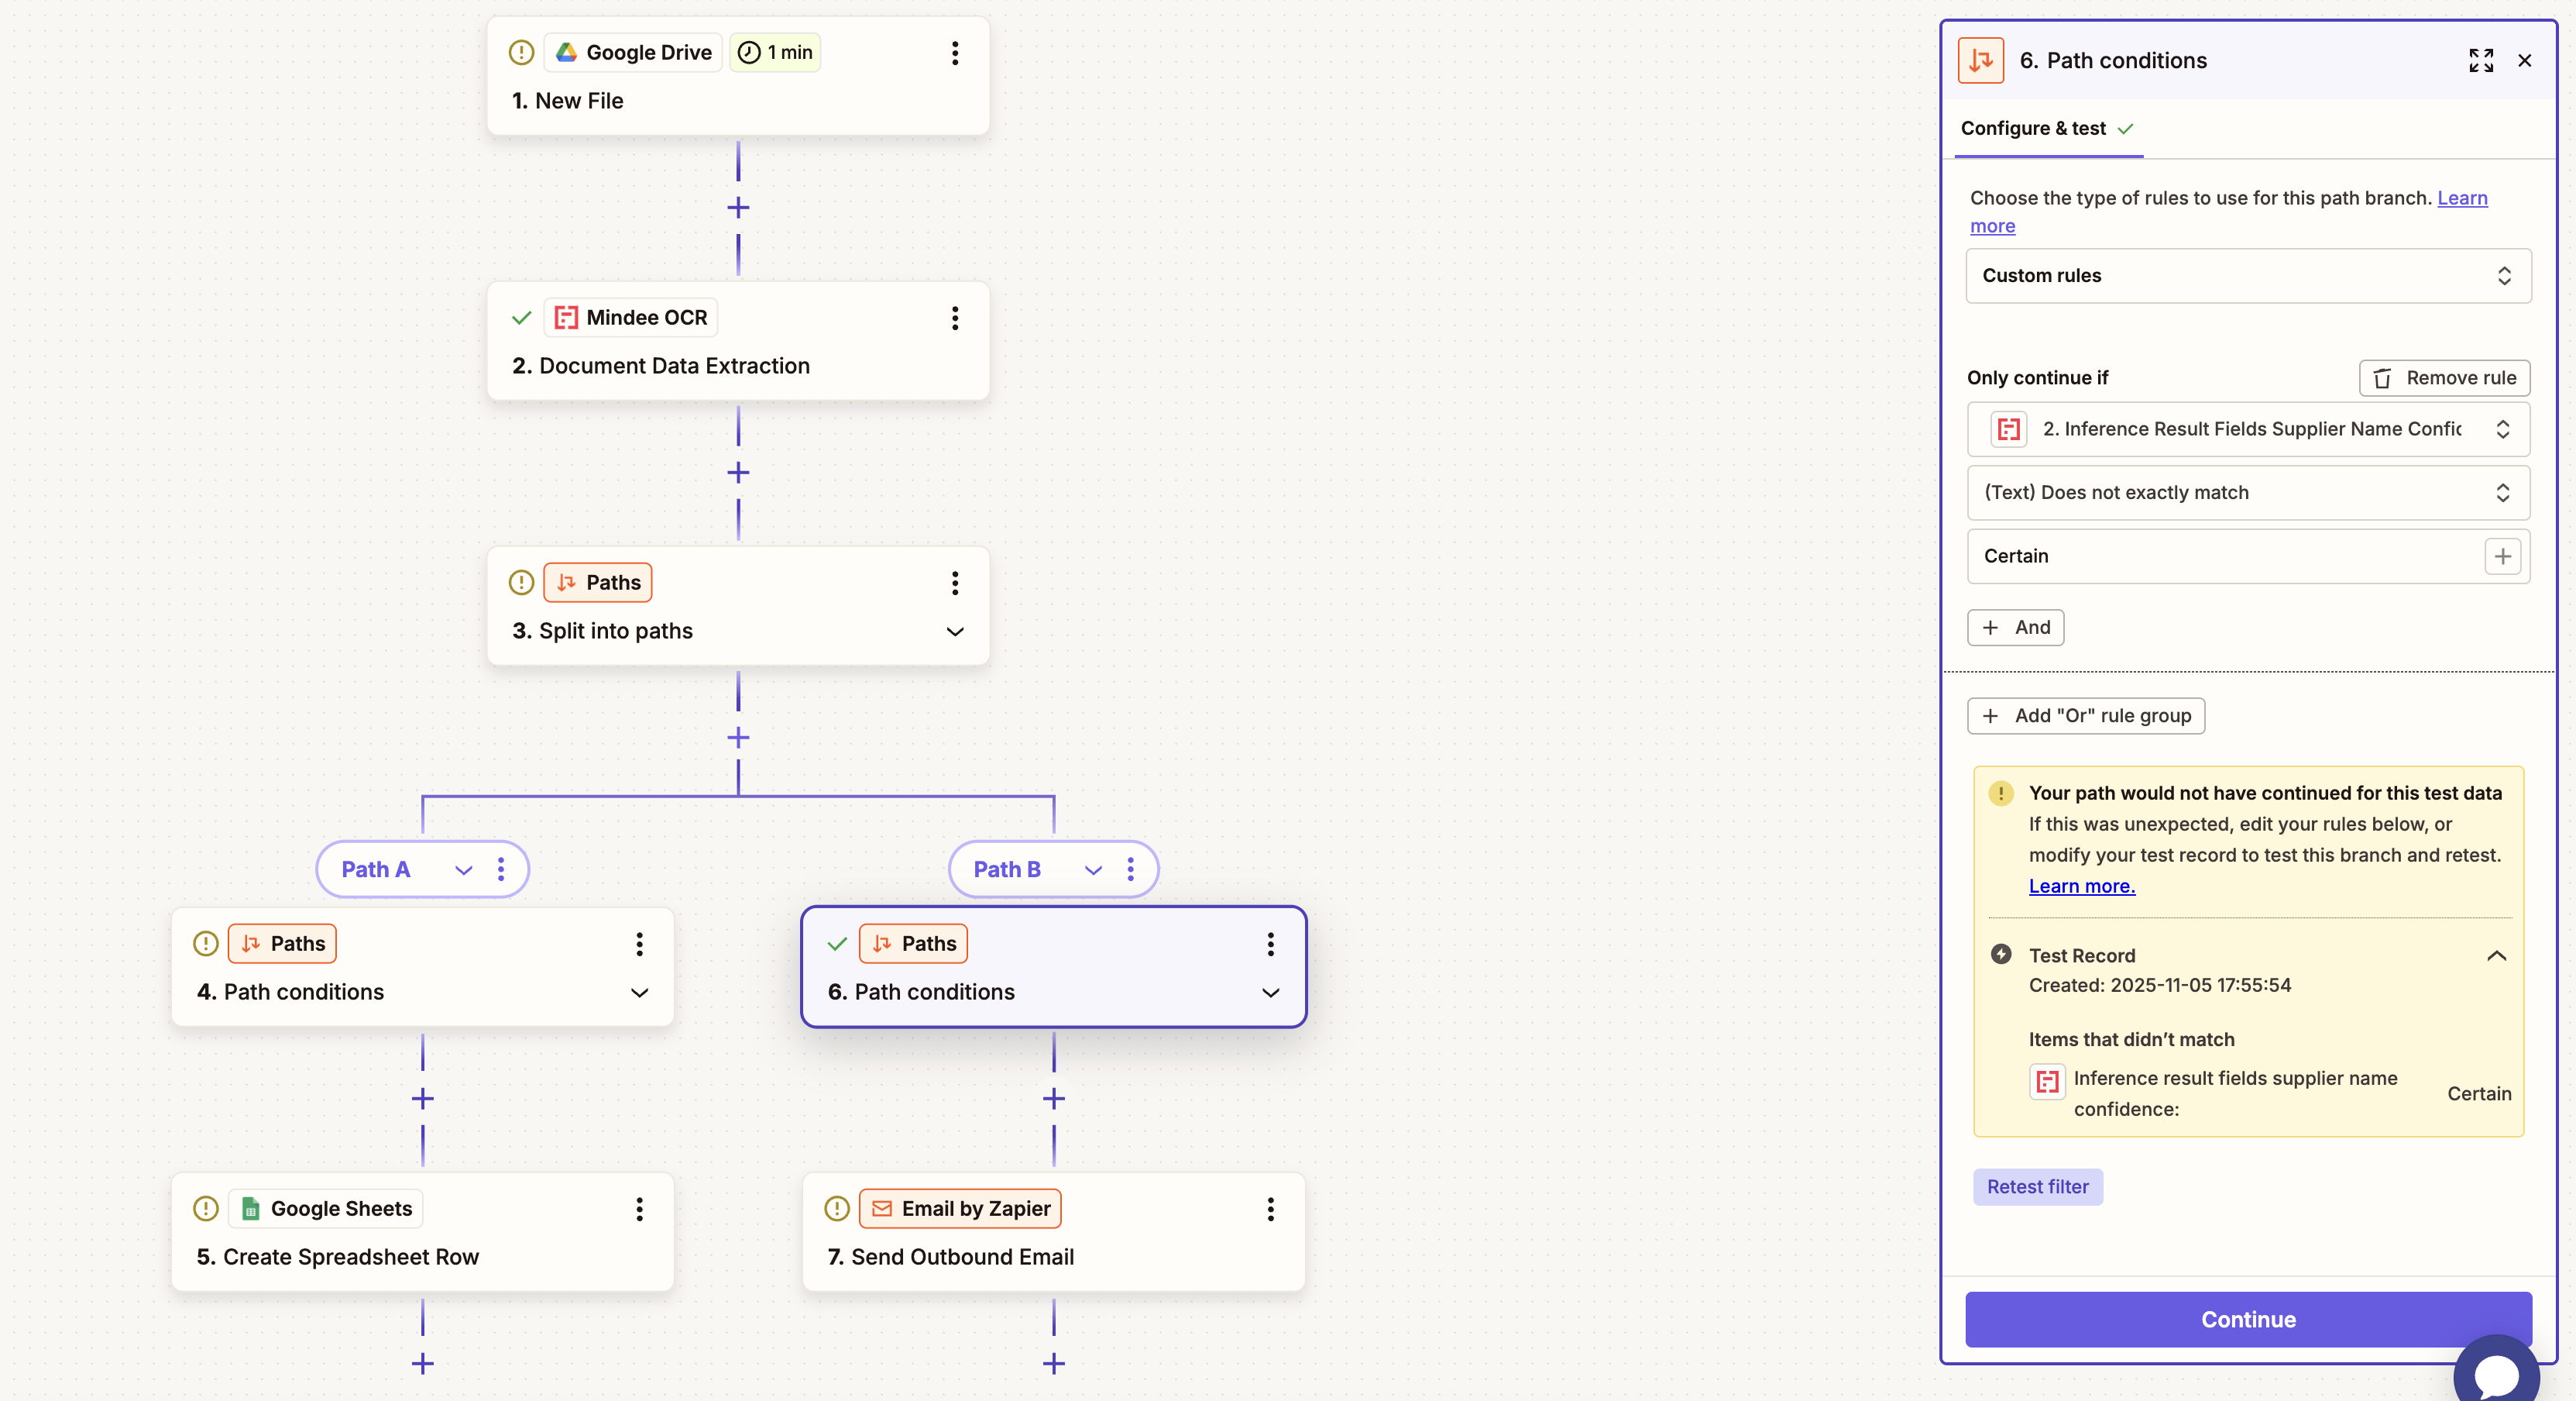Open three-dot menu on Mindee OCR step
The width and height of the screenshot is (2576, 1401).
954,318
